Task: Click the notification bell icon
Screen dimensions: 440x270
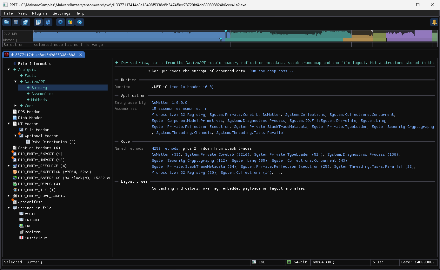Action: click(434, 22)
